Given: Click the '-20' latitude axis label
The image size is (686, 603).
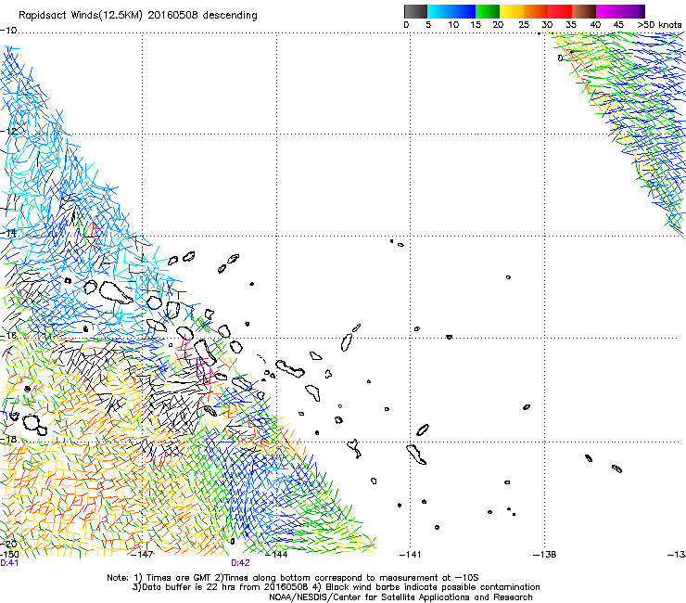Looking at the screenshot, I should pyautogui.click(x=8, y=545).
